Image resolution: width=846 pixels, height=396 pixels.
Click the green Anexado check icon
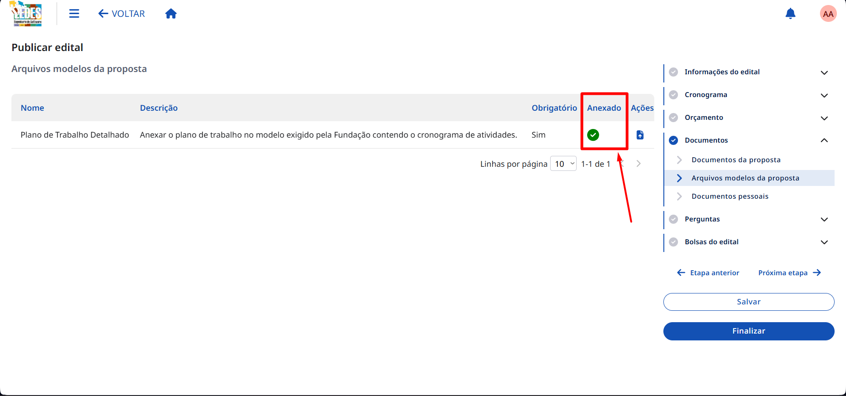click(x=593, y=135)
